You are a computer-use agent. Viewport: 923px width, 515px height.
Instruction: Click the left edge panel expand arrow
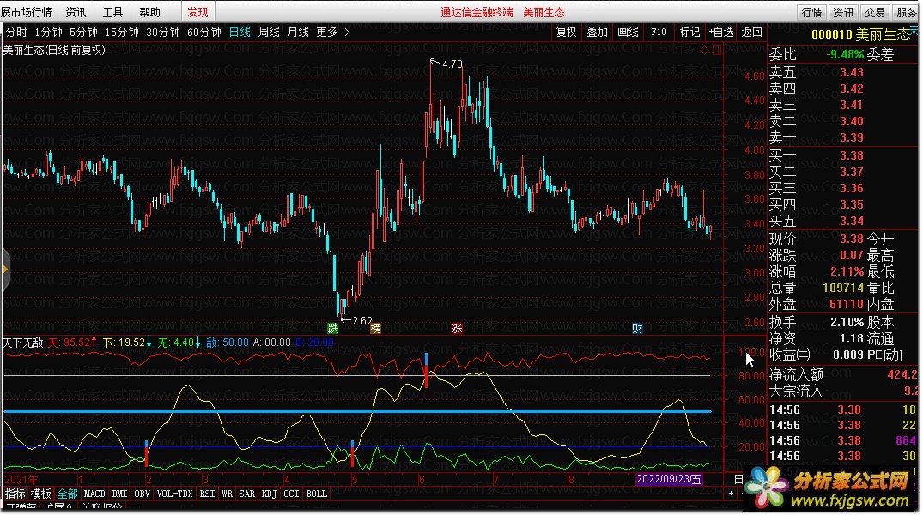(x=5, y=270)
